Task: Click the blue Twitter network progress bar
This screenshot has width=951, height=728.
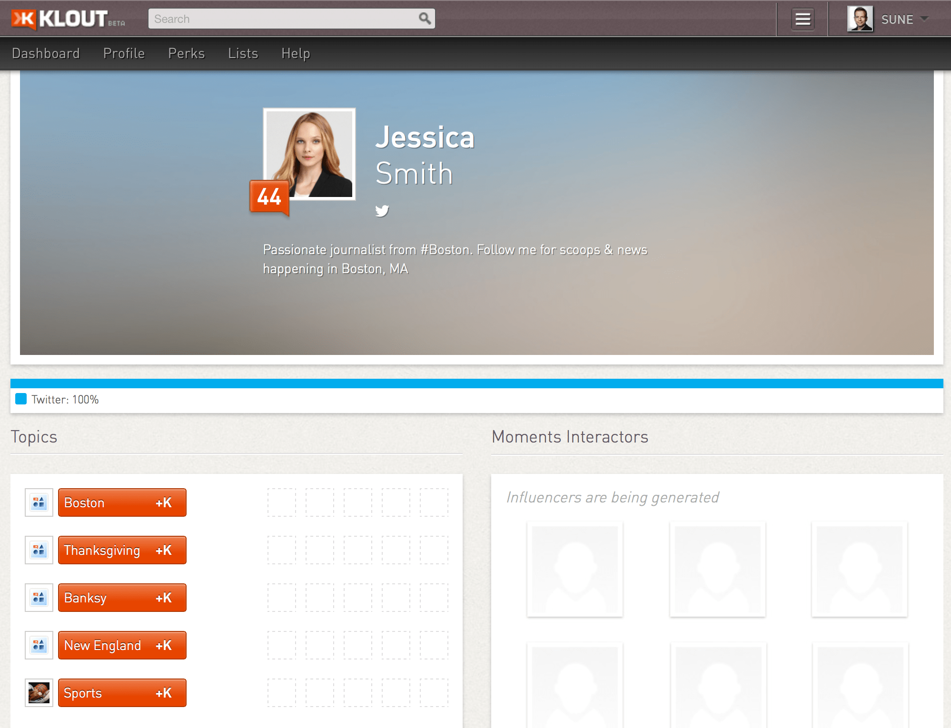Action: (x=475, y=384)
